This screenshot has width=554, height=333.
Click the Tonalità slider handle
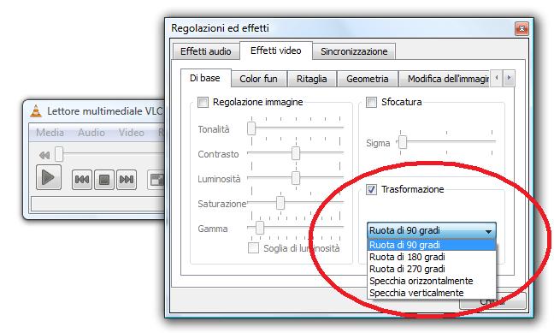[251, 128]
